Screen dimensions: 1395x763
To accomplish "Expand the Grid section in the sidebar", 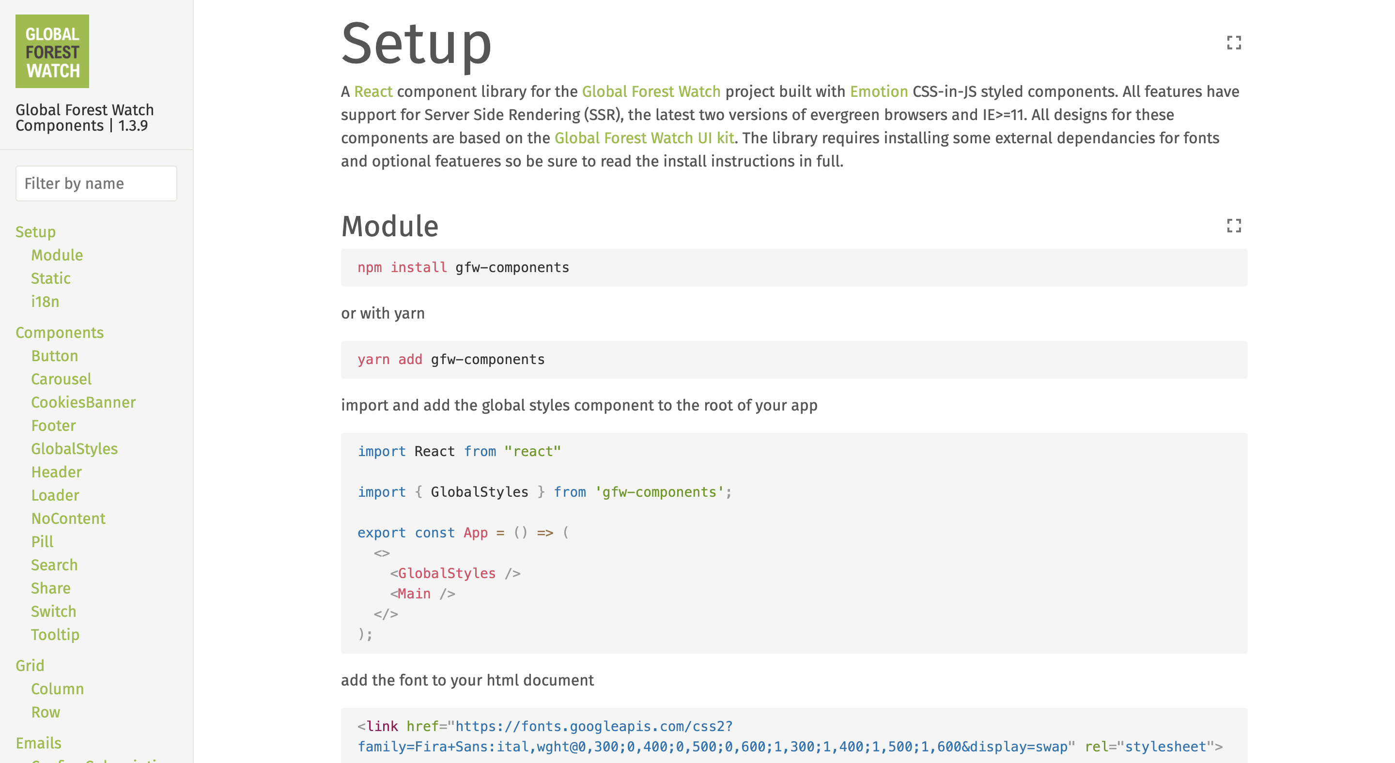I will (x=31, y=665).
